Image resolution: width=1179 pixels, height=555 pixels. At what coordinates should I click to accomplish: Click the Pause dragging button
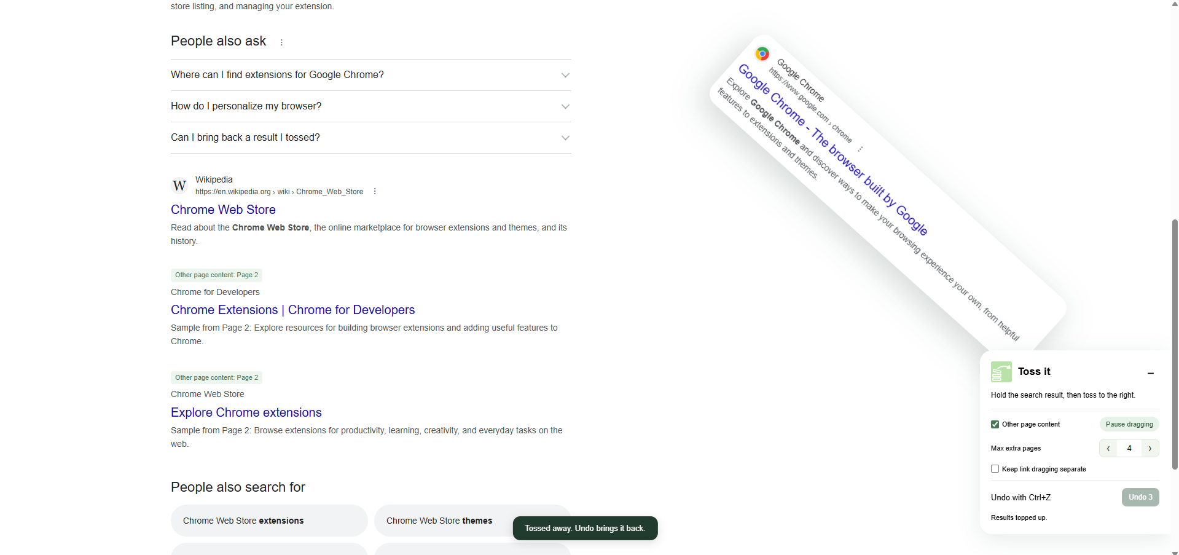click(x=1129, y=424)
